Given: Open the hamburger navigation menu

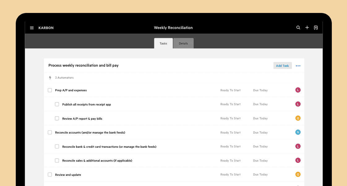Looking at the screenshot, I should pyautogui.click(x=32, y=28).
